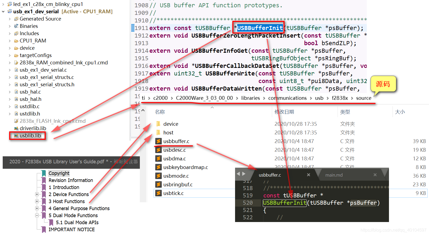Image resolution: width=429 pixels, height=235 pixels.
Task: Open 5.1 Dual Mode APIs bookmark
Action: click(77, 222)
